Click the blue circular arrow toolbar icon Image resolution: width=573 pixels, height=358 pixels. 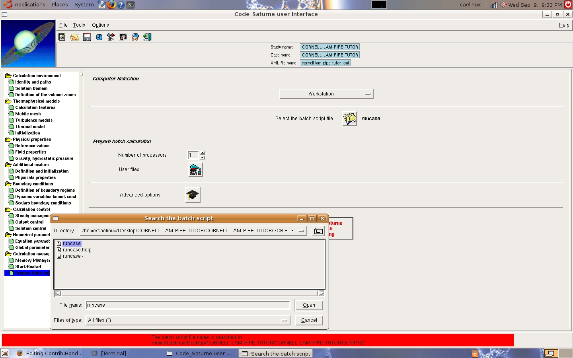click(x=99, y=37)
